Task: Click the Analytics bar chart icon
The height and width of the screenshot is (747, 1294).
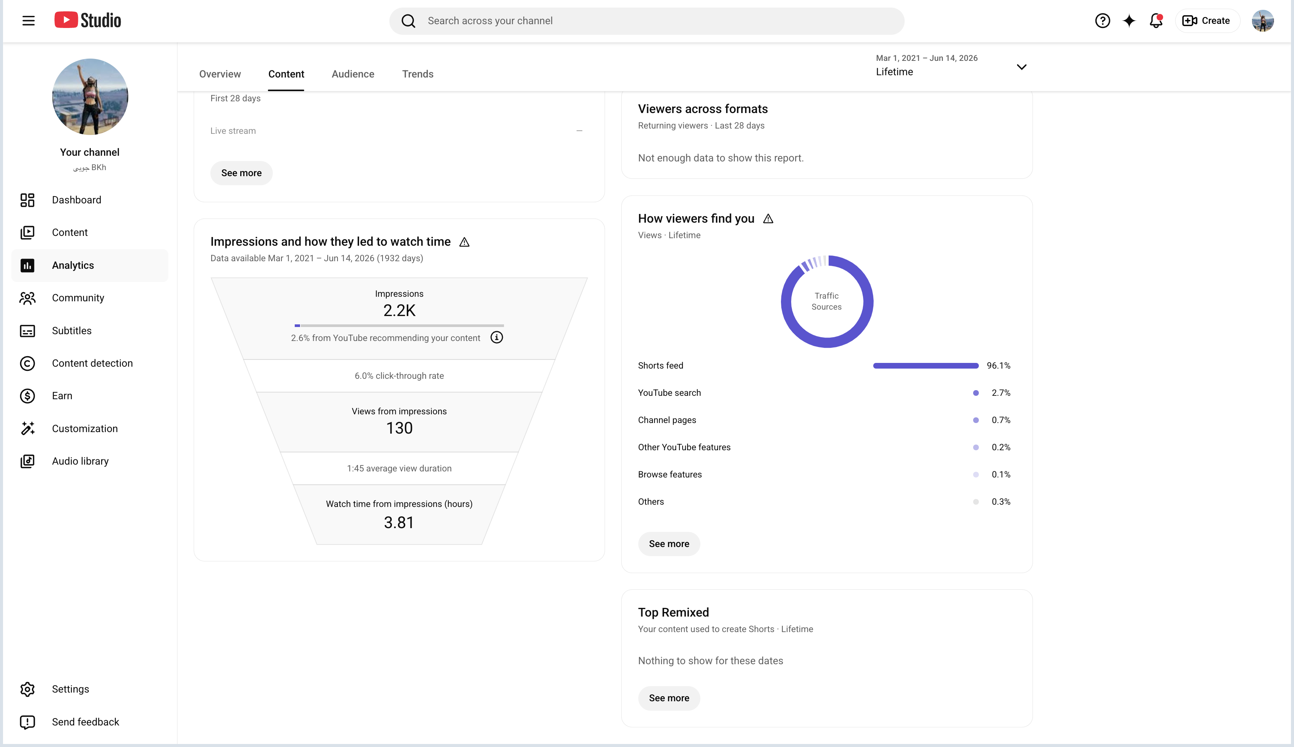Action: 27,265
